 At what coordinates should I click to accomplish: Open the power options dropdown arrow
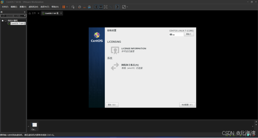click(67, 7)
